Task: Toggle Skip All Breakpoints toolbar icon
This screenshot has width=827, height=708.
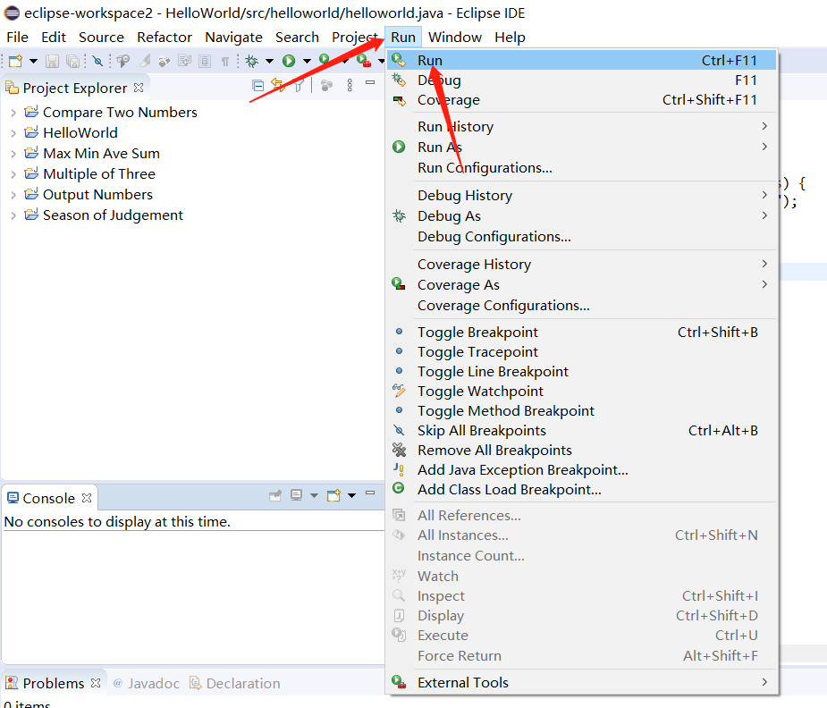Action: (97, 61)
